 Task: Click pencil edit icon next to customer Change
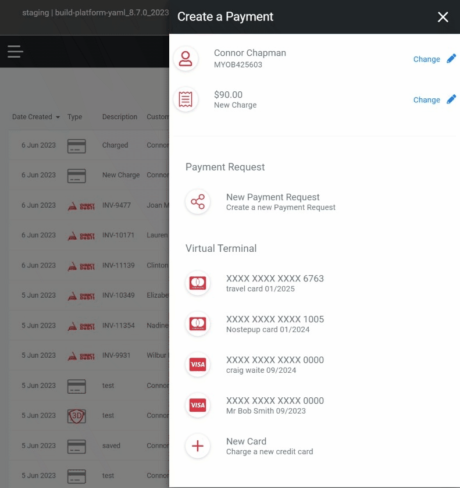tap(451, 59)
